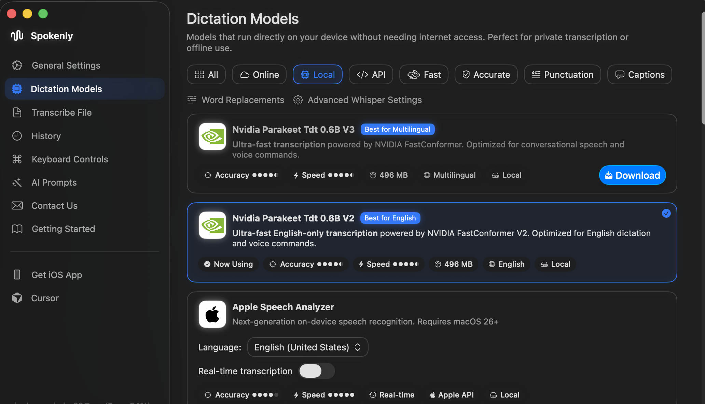Click the Getting Started book icon

17,229
